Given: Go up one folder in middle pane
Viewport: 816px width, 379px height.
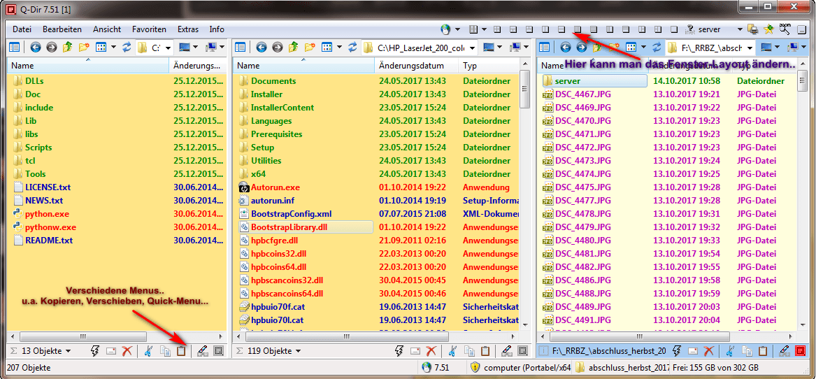Looking at the screenshot, I should [294, 48].
